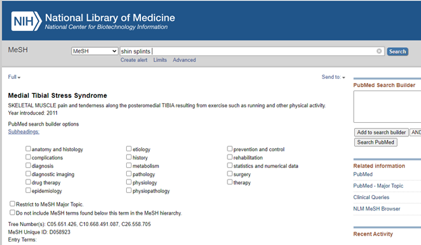Click the MeSH Unique ID D058923 text
The image size is (421, 245).
[x=39, y=232]
